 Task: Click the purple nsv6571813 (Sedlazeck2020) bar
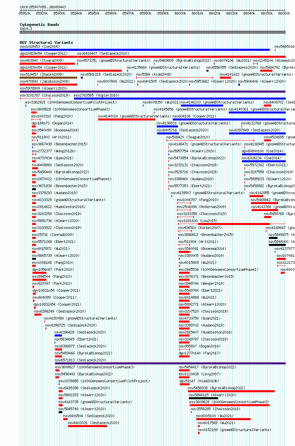tap(170, 363)
